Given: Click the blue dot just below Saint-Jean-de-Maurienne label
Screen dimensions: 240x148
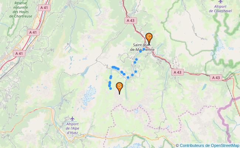Looking at the screenshot, I should click(x=140, y=52).
